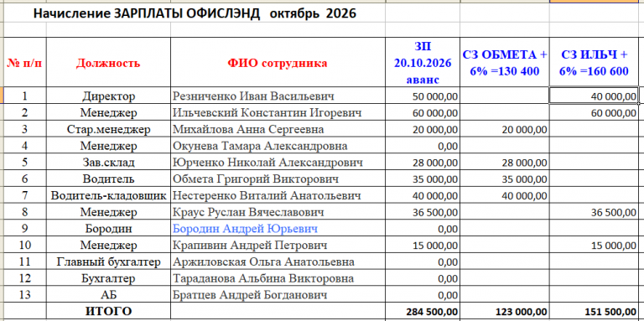Select the 40 000,00 cell in Резниченко row
This screenshot has width=644, height=321.
click(594, 96)
